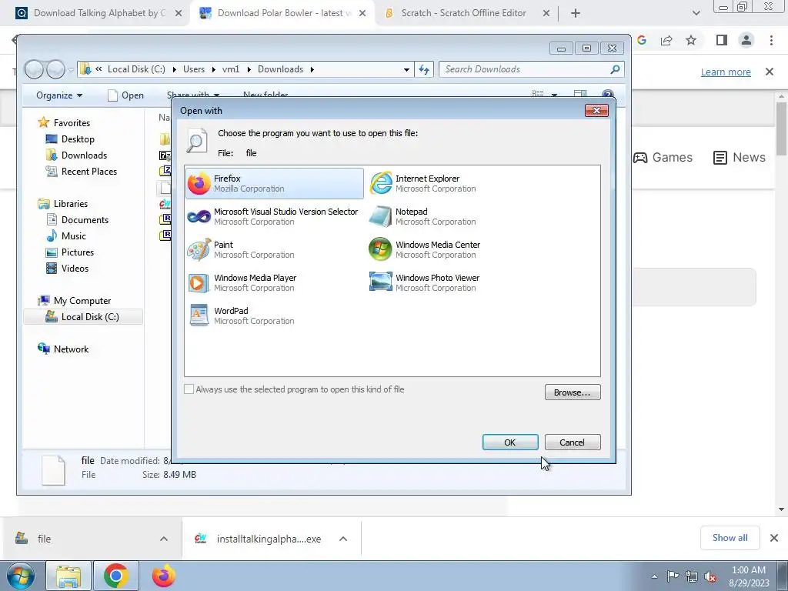Open File Explorer from taskbar
The width and height of the screenshot is (788, 591).
(68, 576)
